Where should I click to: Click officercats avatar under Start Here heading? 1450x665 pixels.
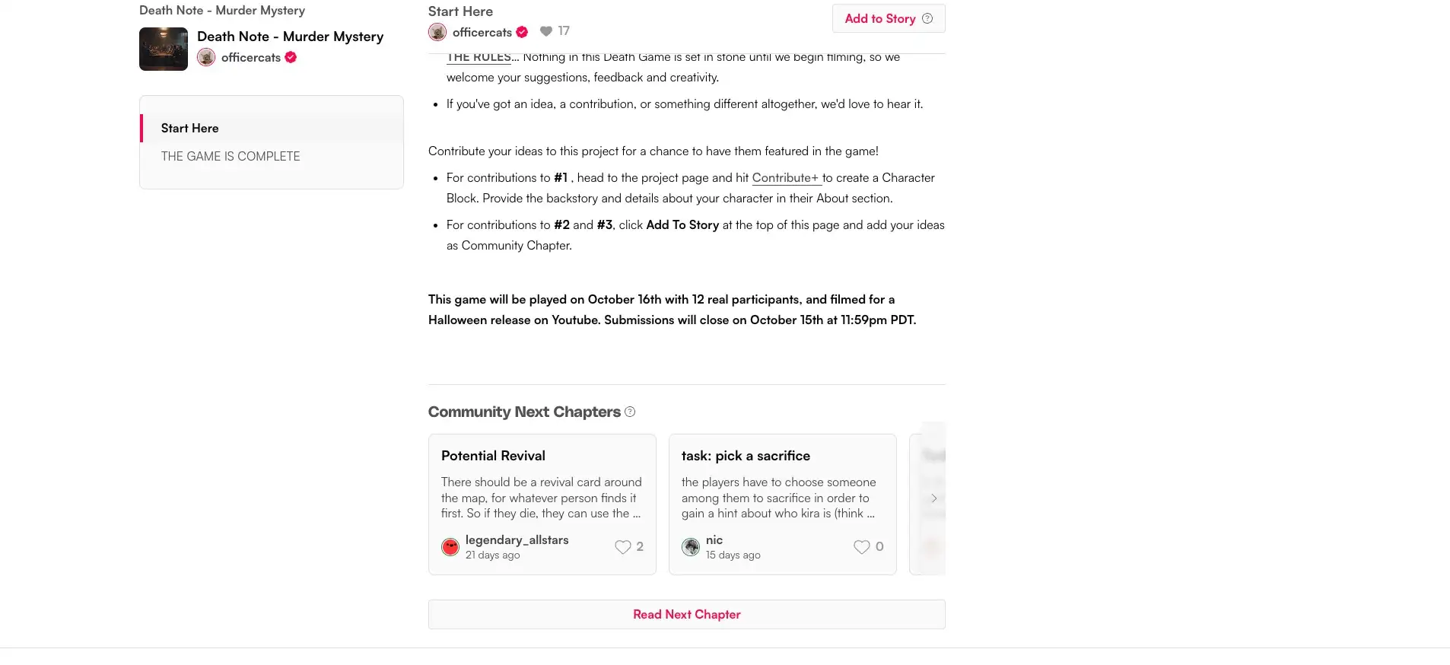coord(437,32)
